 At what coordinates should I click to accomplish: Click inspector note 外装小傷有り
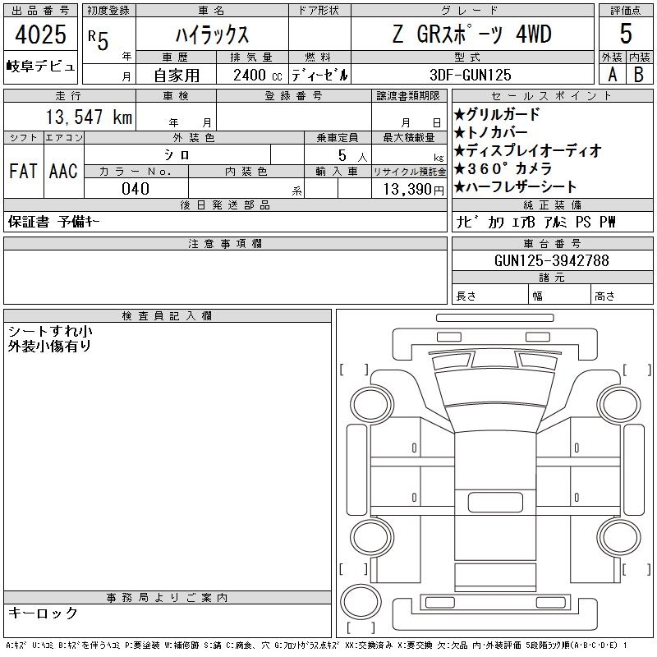click(49, 346)
